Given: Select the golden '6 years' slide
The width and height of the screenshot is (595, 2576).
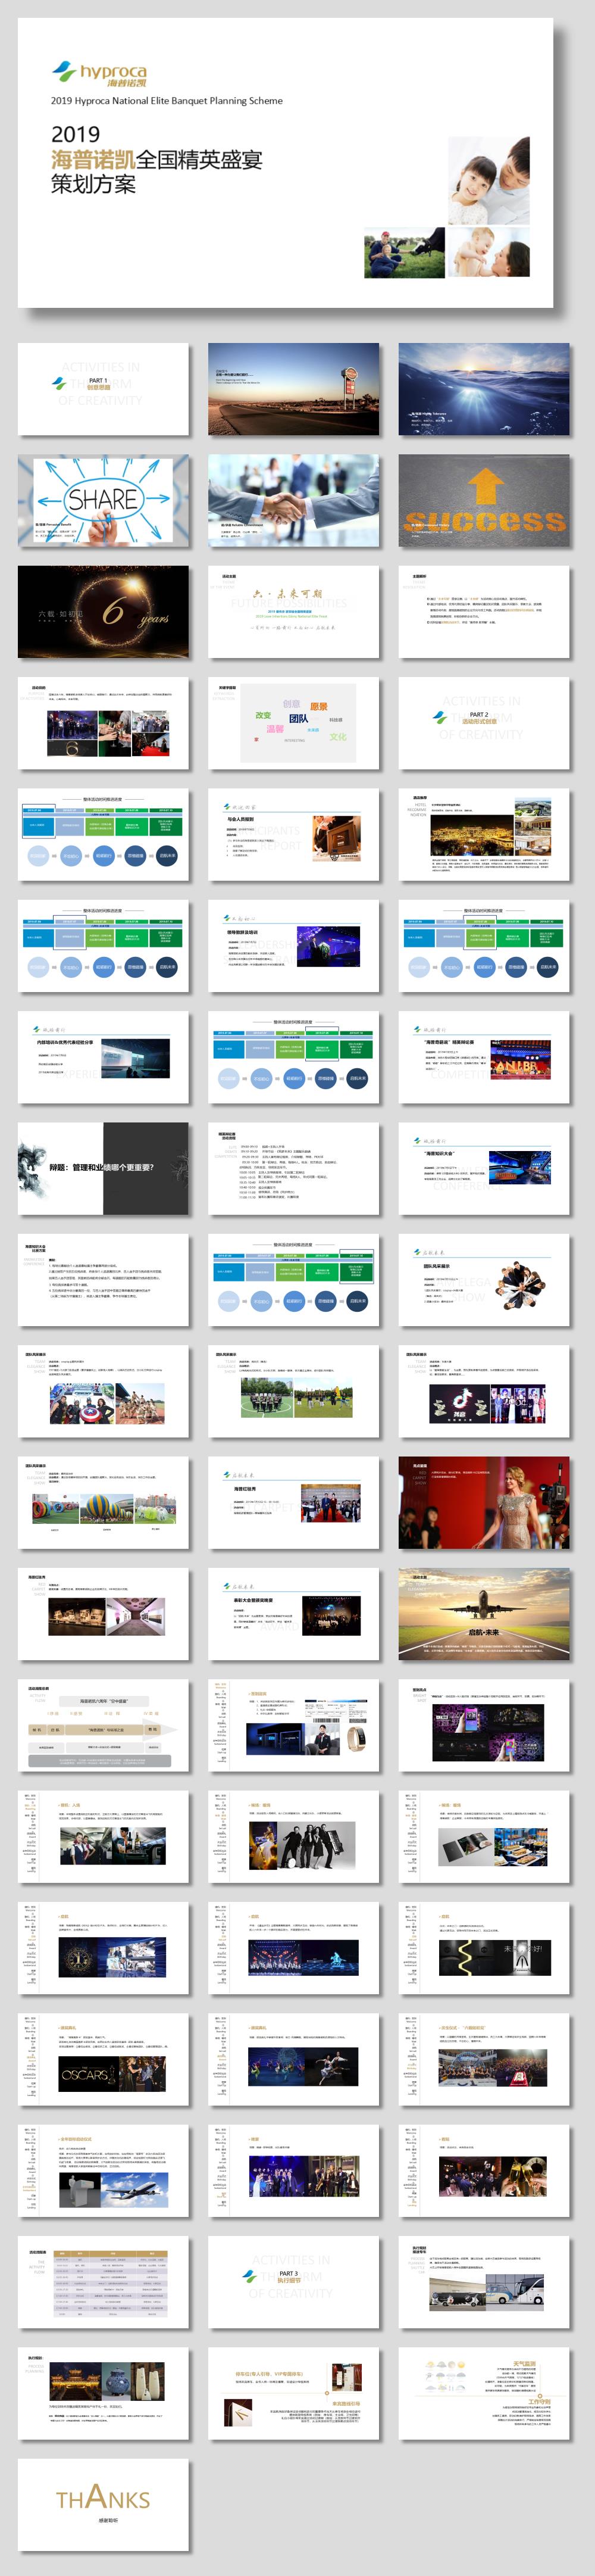Looking at the screenshot, I should point(103,611).
